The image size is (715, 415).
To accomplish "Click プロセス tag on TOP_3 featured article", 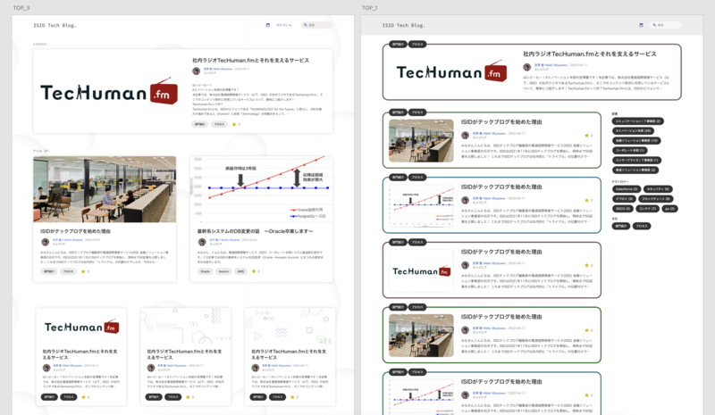I will 219,124.
